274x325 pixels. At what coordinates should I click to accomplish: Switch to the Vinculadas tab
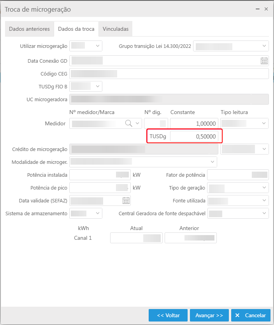[x=116, y=29]
